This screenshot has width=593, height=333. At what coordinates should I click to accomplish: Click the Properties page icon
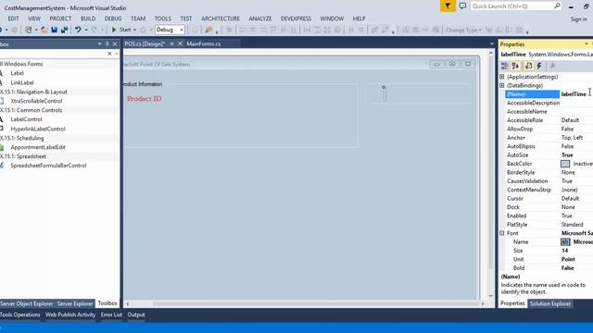coord(529,66)
